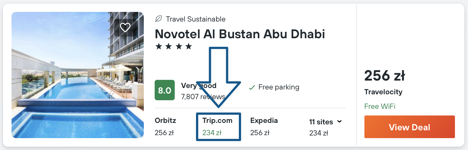The width and height of the screenshot is (468, 150).
Task: Click the Travel Sustainable leaf icon
Action: click(x=158, y=19)
